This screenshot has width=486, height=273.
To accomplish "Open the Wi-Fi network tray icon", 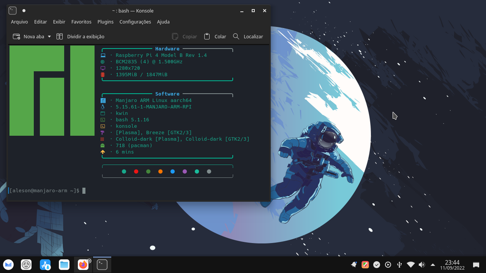I will 410,265.
